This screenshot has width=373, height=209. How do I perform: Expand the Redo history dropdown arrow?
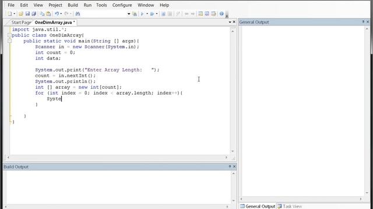tap(71, 14)
